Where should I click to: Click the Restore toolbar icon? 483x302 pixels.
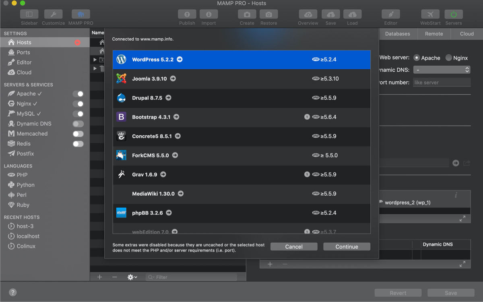pyautogui.click(x=268, y=14)
